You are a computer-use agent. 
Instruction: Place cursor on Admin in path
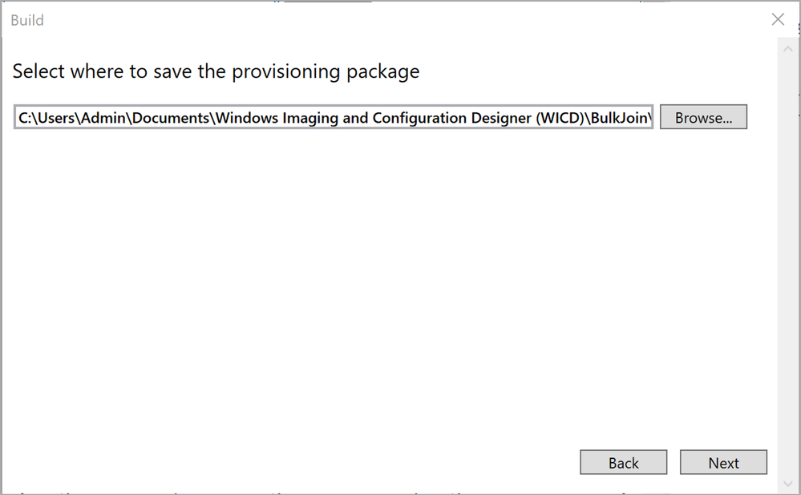click(103, 118)
